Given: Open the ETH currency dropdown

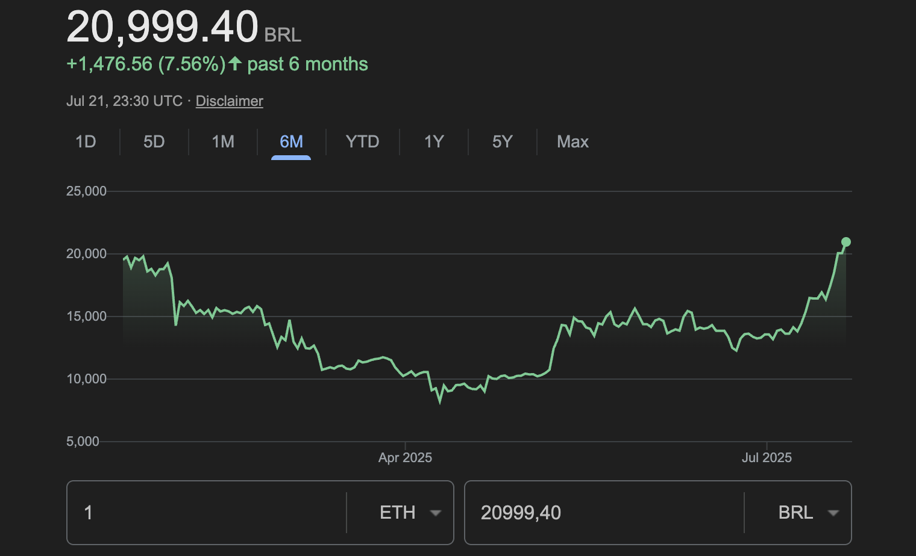Looking at the screenshot, I should click(410, 513).
